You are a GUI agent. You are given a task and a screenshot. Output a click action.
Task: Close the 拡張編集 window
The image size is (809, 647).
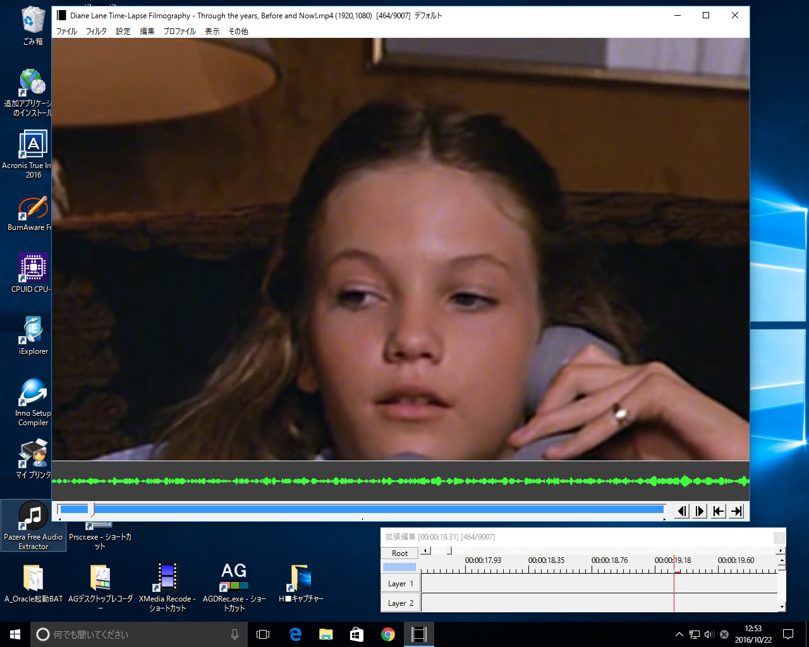[779, 538]
